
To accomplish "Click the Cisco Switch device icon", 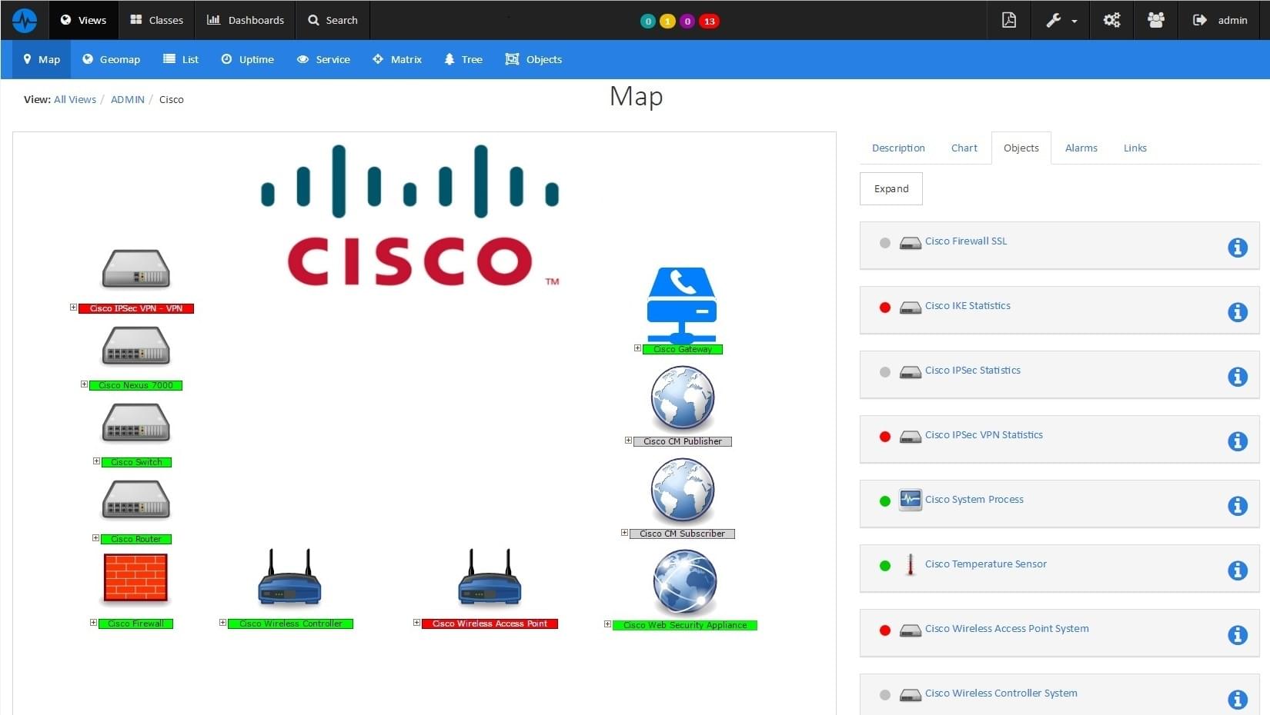I will coord(136,423).
